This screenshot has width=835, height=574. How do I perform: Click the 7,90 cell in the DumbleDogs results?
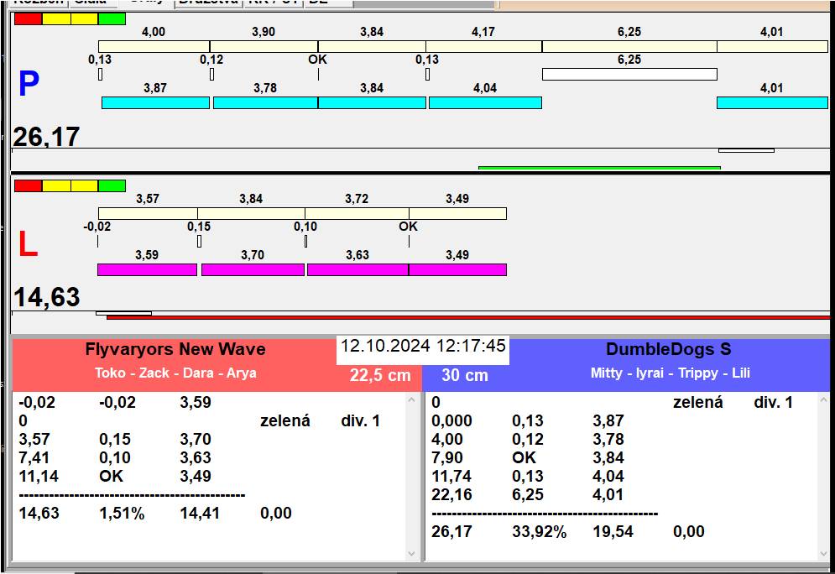[446, 458]
